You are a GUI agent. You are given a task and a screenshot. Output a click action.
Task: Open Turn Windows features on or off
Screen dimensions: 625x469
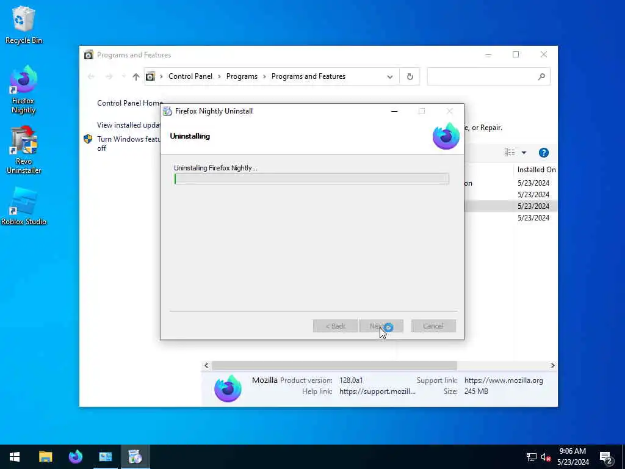coord(129,143)
